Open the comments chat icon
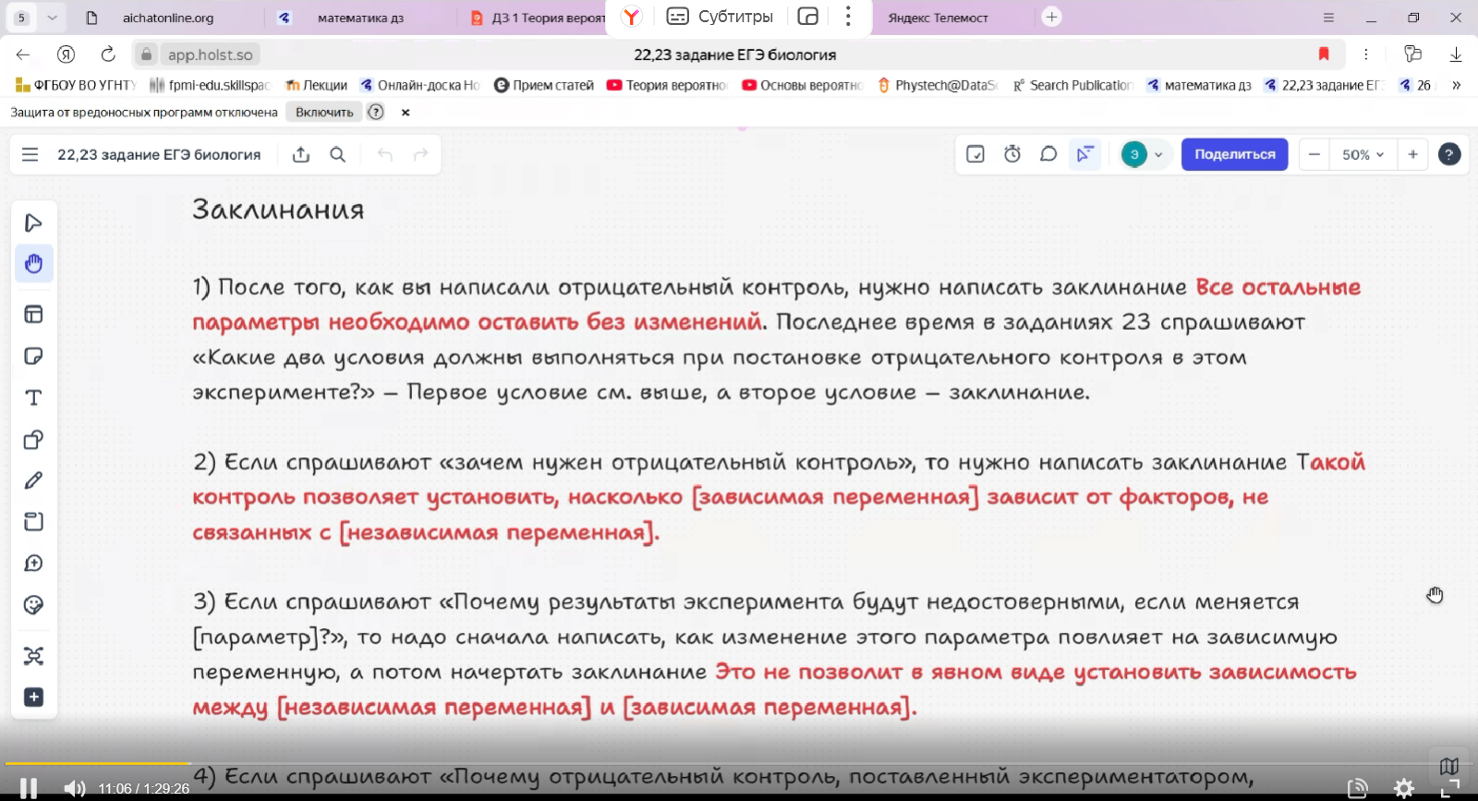 pos(1048,154)
